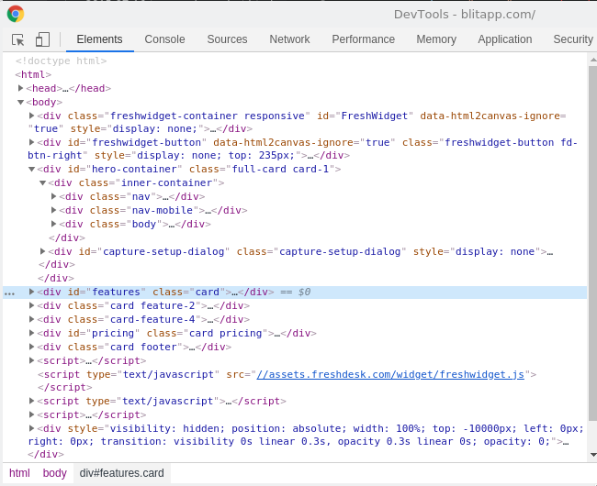597x486 pixels.
Task: Expand the pricing card div
Action: pos(32,333)
